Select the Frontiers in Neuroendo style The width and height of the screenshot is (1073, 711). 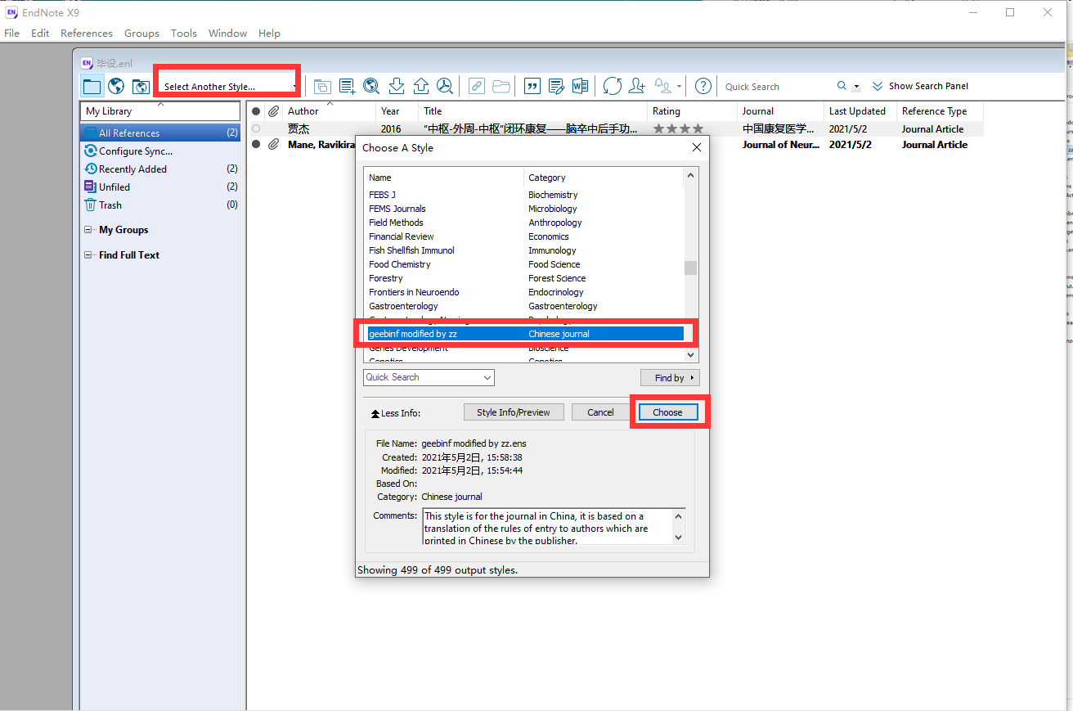coord(524,292)
